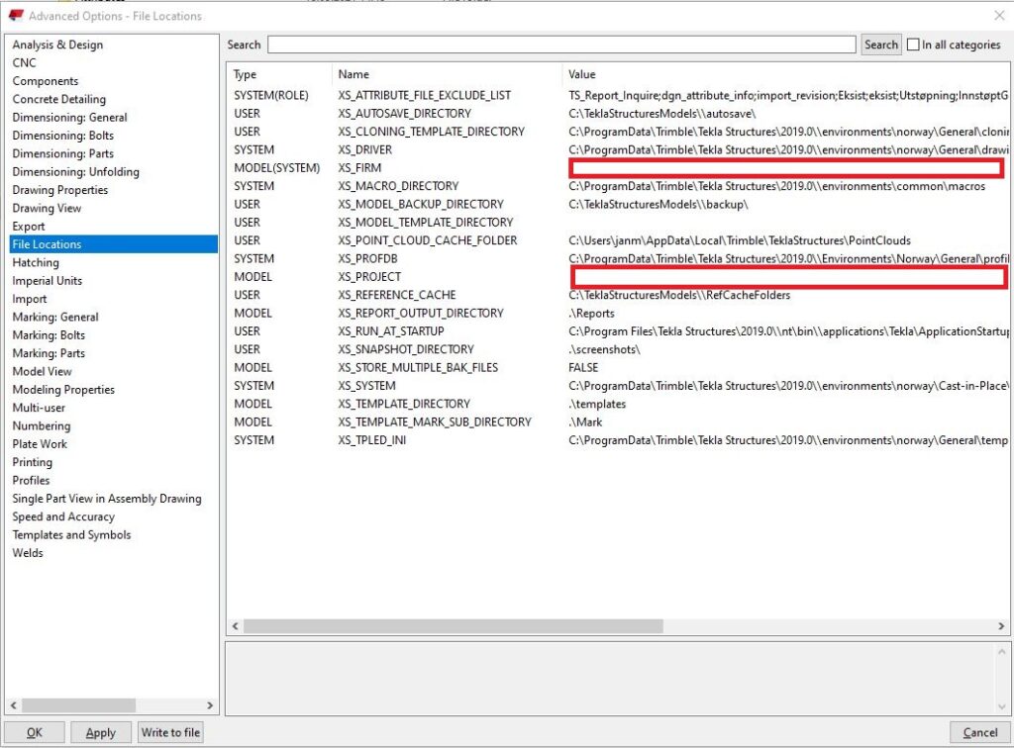Close the Advanced Options dialog window
This screenshot has height=748, width=1014.
[997, 16]
